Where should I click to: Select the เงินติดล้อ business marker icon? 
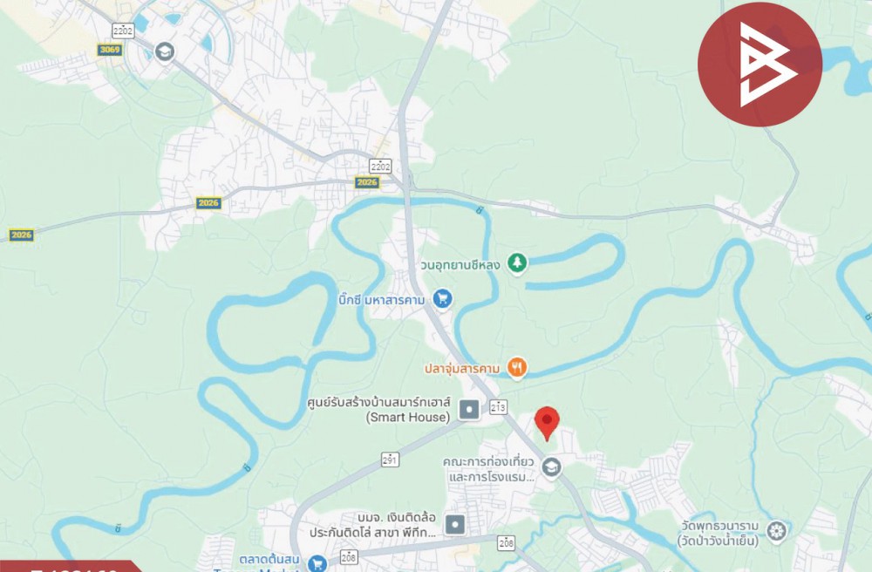tap(455, 524)
